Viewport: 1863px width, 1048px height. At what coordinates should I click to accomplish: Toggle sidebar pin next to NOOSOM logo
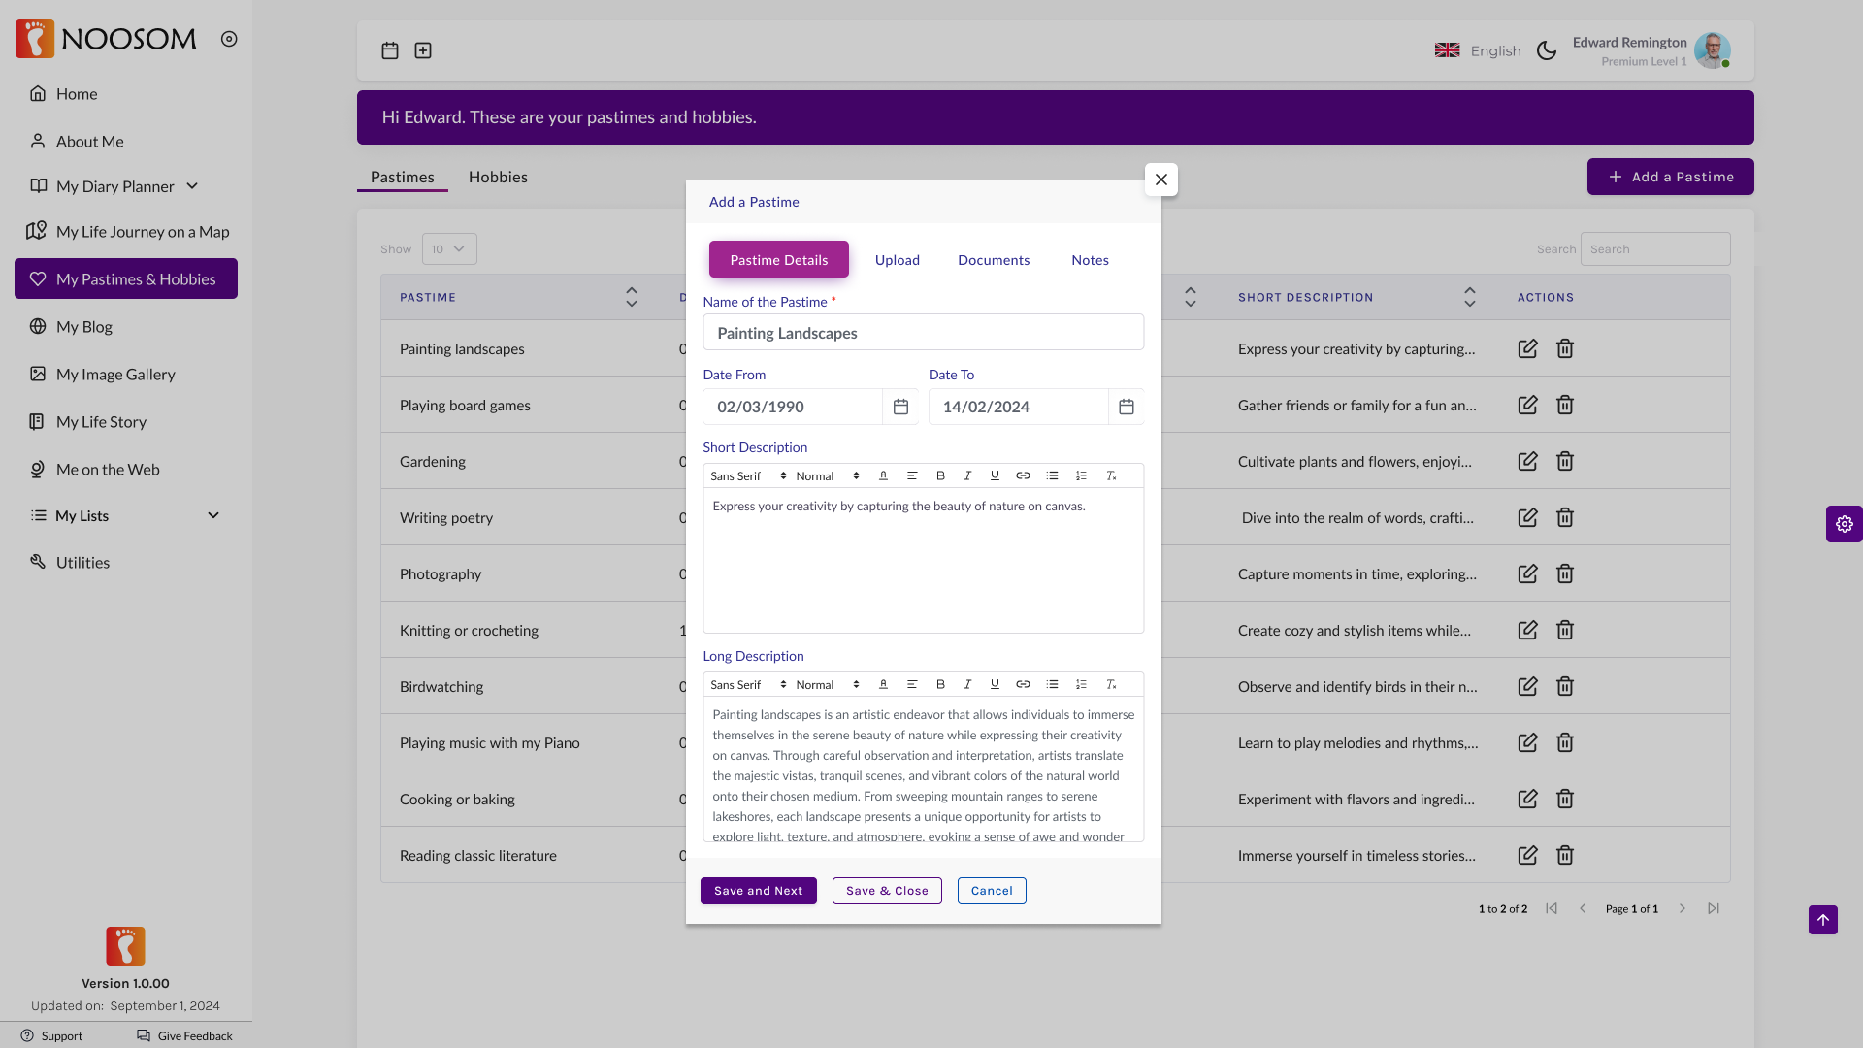tap(229, 39)
